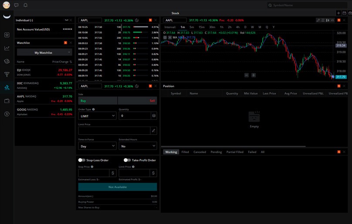Select the 1m chart interval

pyautogui.click(x=183, y=27)
